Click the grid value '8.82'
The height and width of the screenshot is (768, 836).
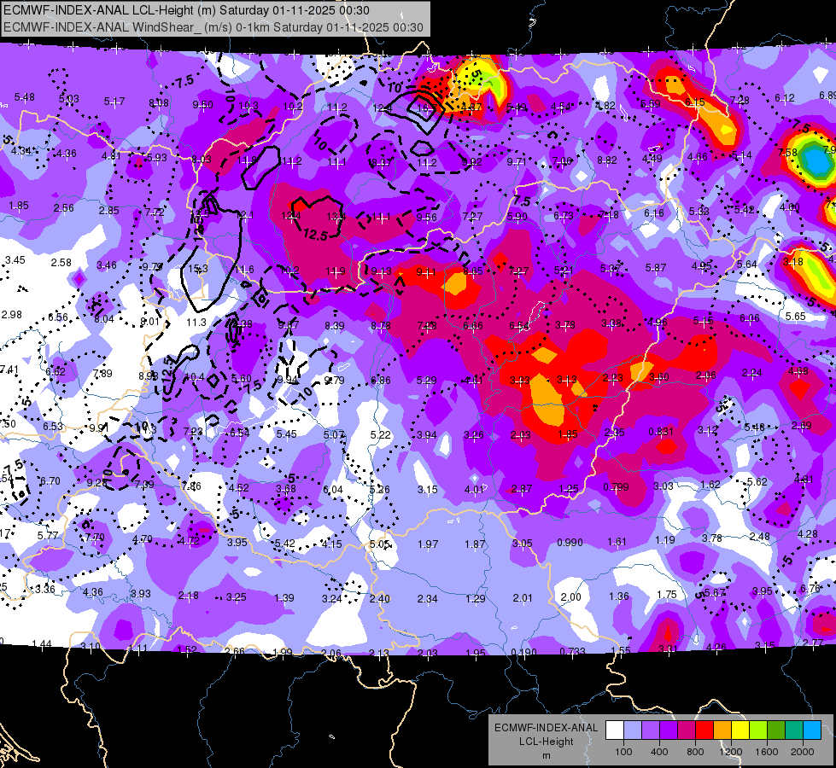[607, 160]
